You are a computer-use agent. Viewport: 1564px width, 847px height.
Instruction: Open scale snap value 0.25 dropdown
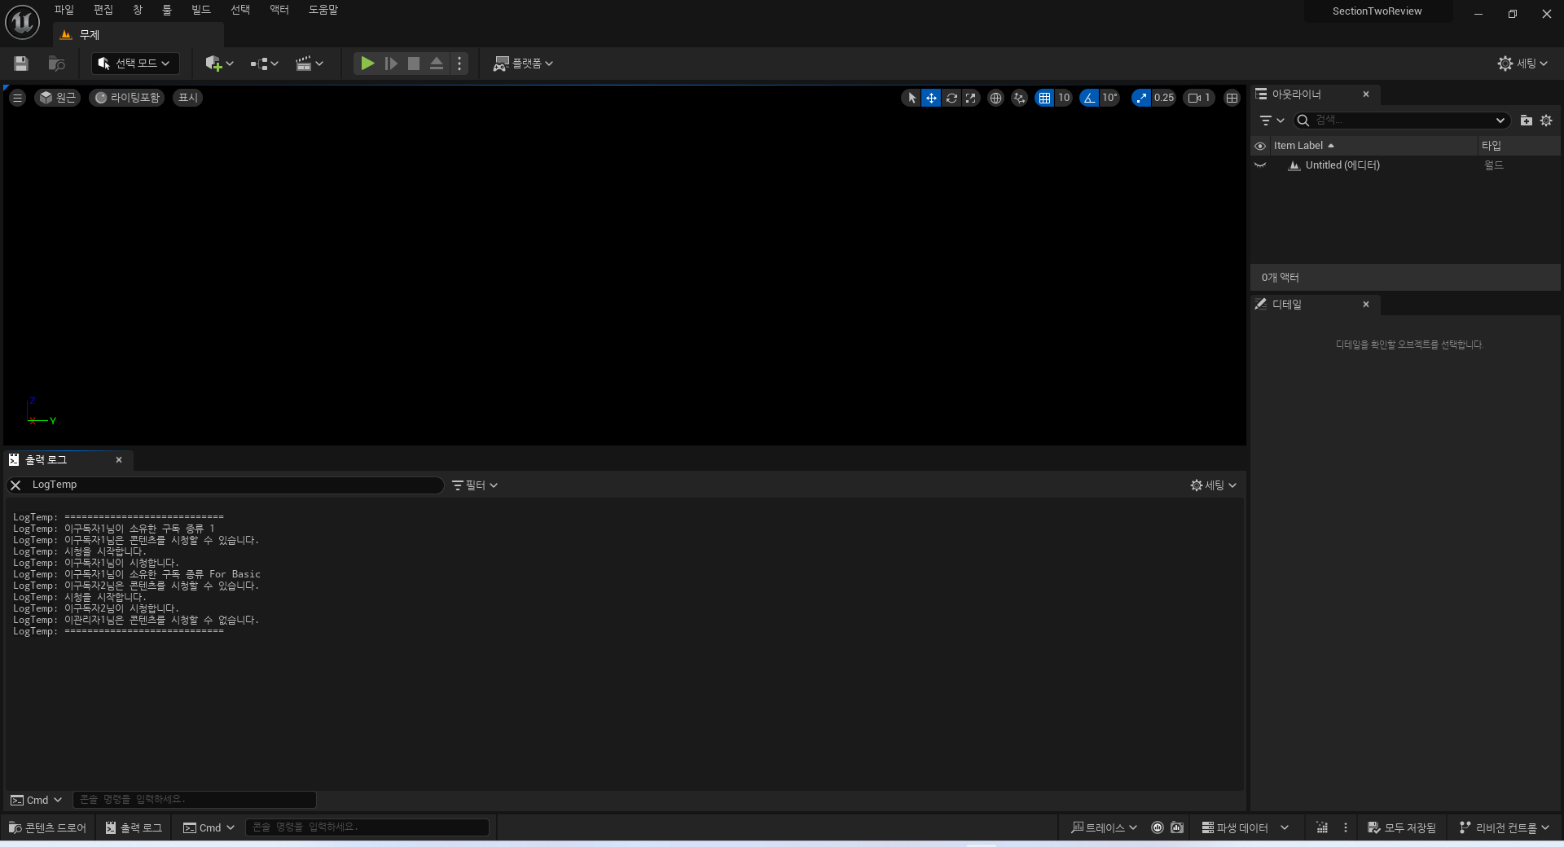click(1164, 98)
